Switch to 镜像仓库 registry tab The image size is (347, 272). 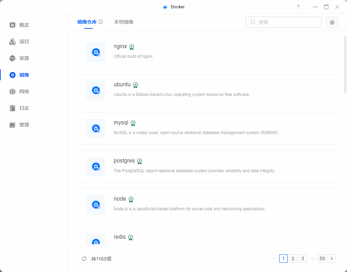[x=87, y=22]
